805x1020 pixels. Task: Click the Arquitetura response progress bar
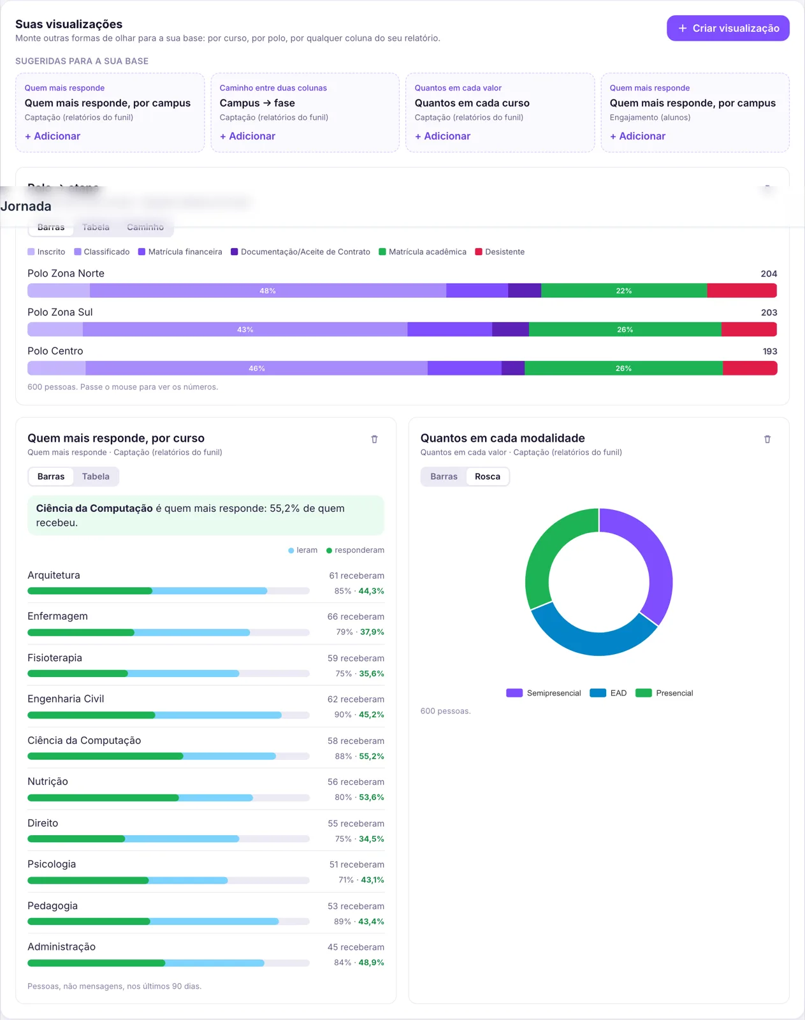168,591
